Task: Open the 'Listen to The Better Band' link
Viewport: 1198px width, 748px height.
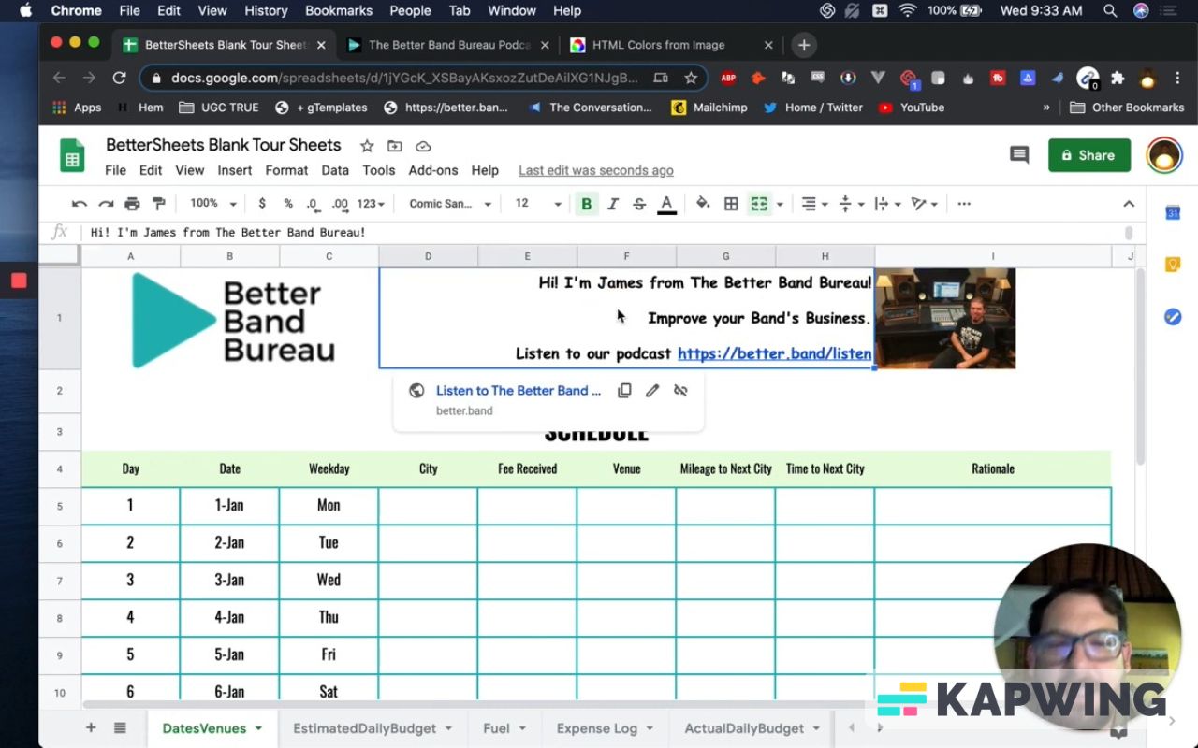Action: (x=519, y=391)
